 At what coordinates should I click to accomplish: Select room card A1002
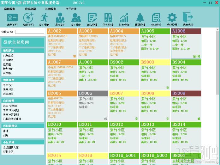pos(62,43)
